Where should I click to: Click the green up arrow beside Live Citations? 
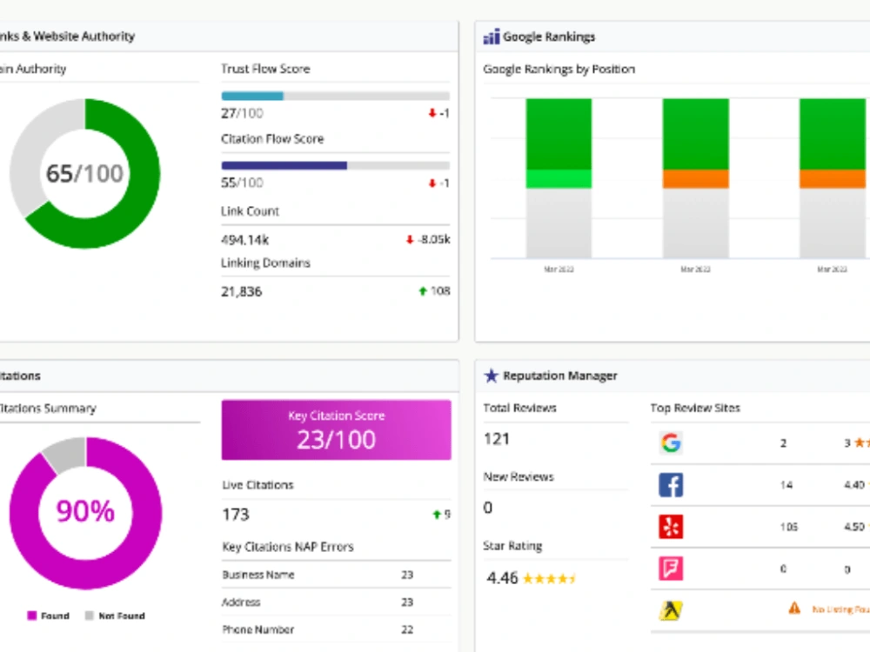pyautogui.click(x=437, y=515)
